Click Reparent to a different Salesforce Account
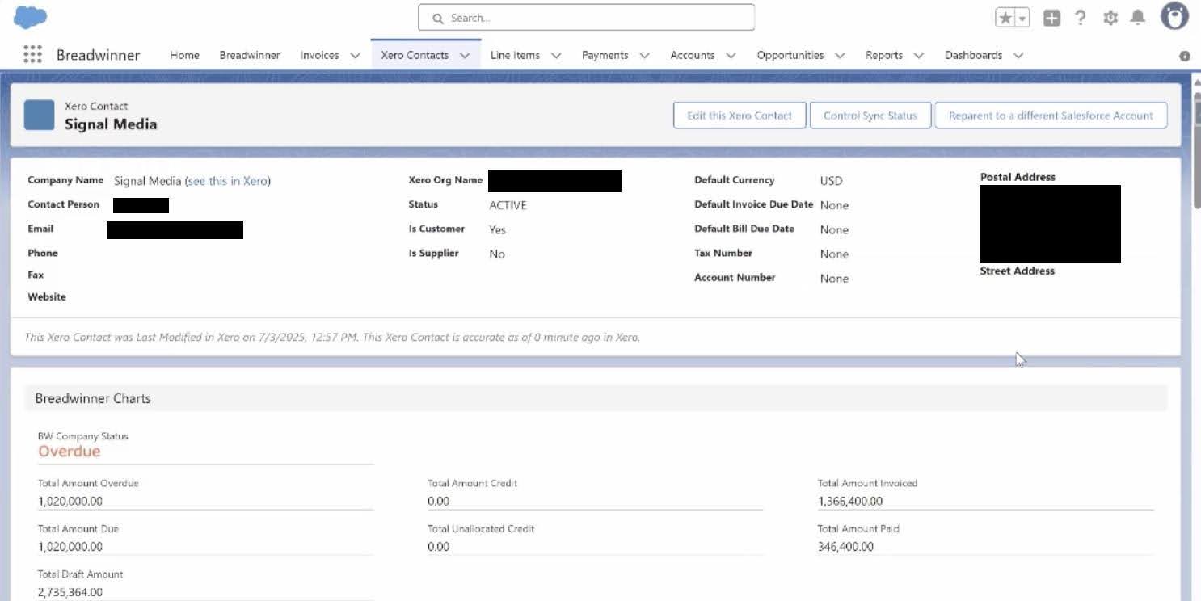Screen dimensions: 1201x601 coord(1051,116)
